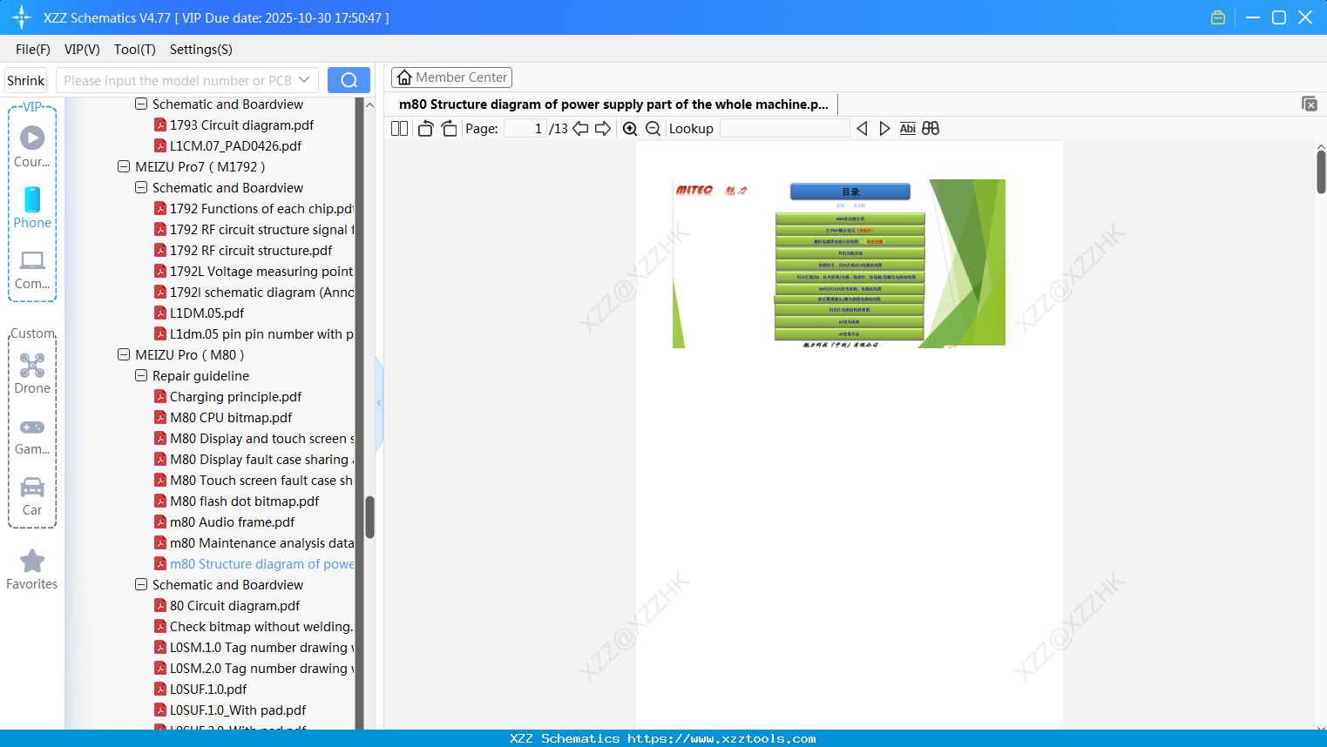The height and width of the screenshot is (747, 1327).
Task: Open Charging principle.pdf
Action: pos(235,396)
